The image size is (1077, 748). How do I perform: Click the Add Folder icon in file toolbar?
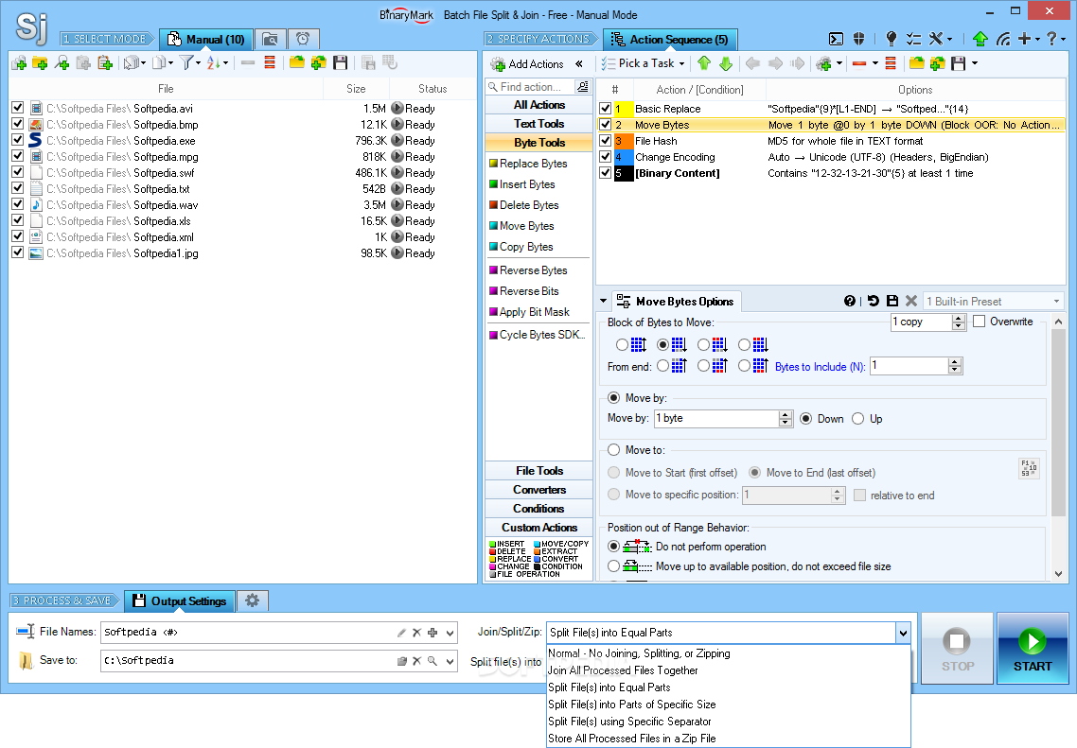pyautogui.click(x=41, y=63)
